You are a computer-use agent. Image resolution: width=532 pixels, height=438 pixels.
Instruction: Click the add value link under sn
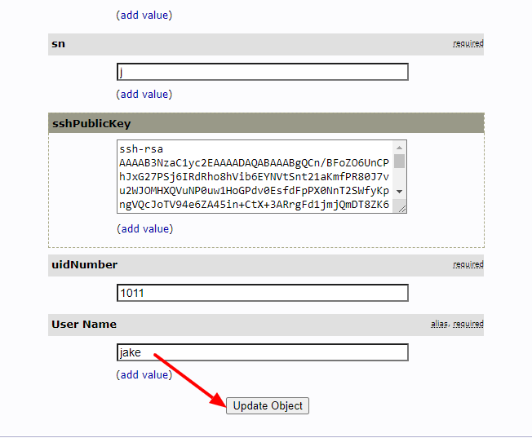(x=144, y=94)
